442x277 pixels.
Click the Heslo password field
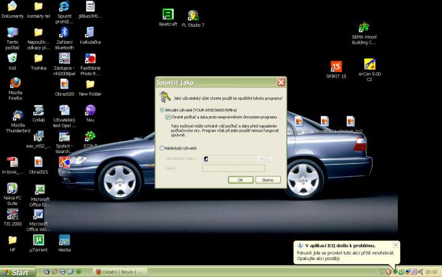coord(233,168)
